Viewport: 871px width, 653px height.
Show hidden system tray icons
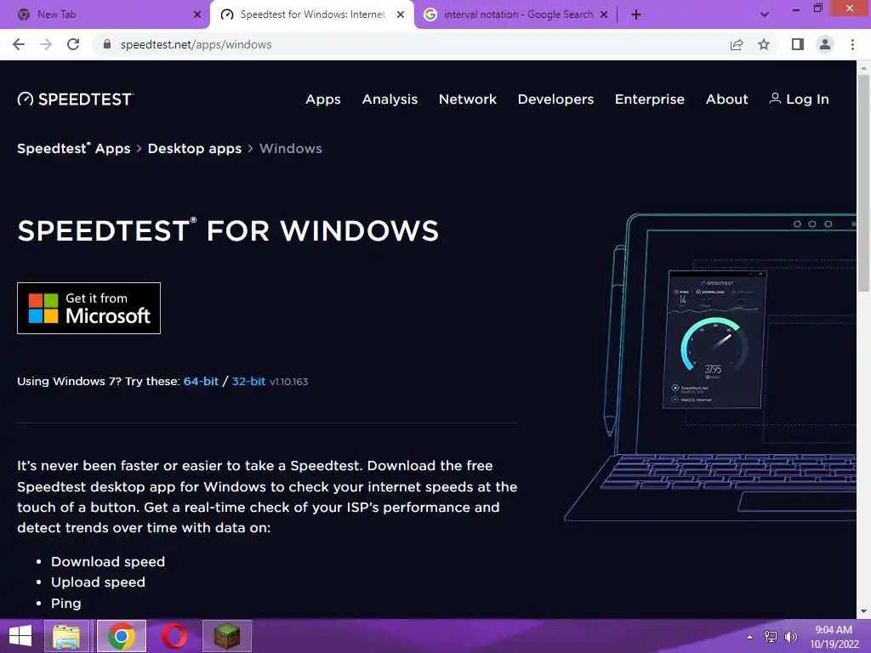(x=750, y=637)
